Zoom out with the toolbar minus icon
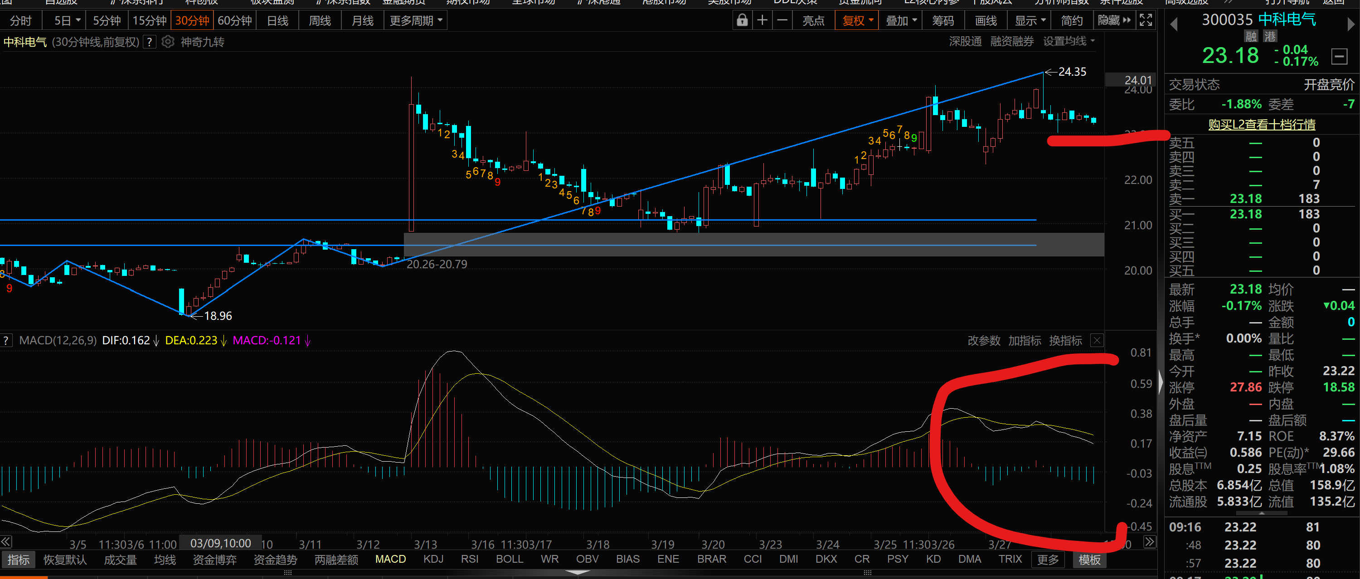 (782, 20)
